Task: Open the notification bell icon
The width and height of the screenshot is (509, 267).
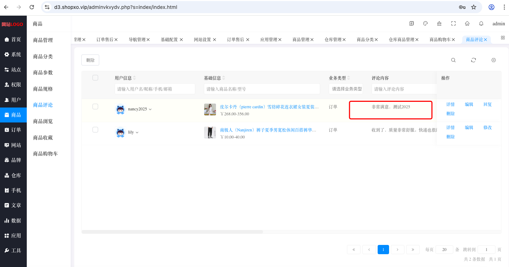Action: pyautogui.click(x=481, y=23)
